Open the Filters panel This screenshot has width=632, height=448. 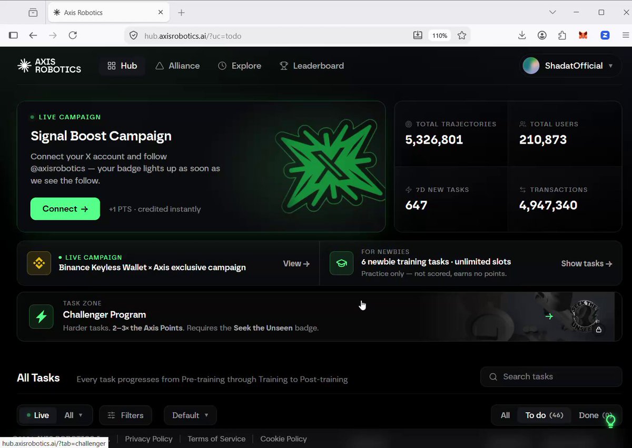pos(125,415)
